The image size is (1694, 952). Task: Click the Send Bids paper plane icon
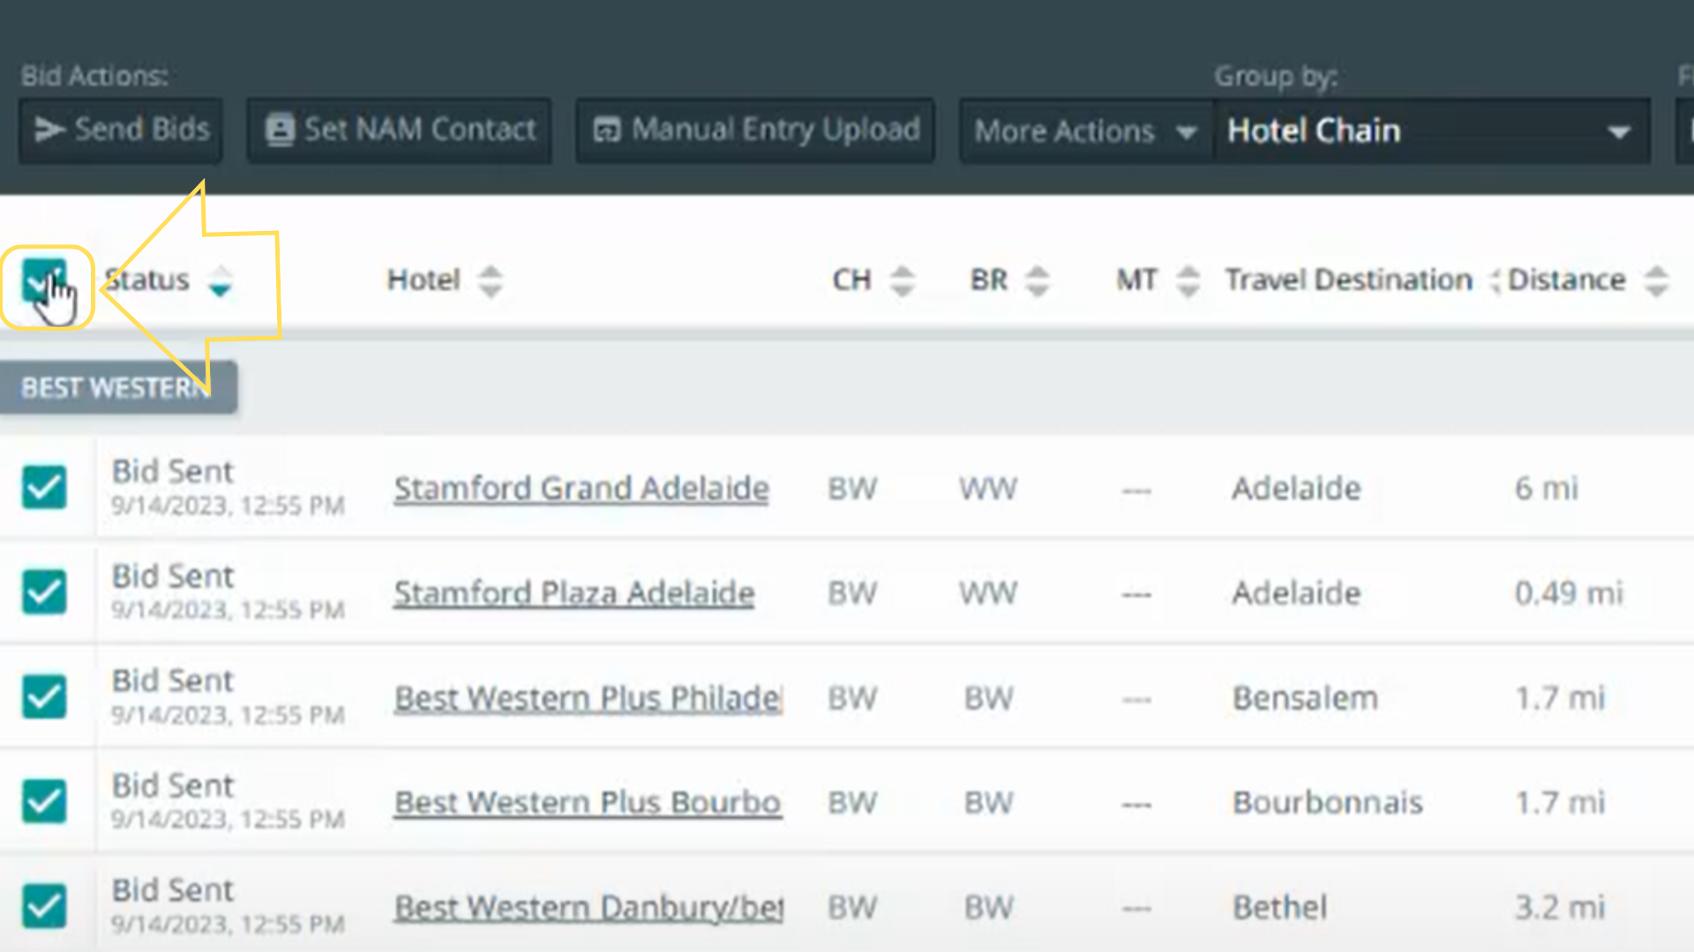(49, 130)
